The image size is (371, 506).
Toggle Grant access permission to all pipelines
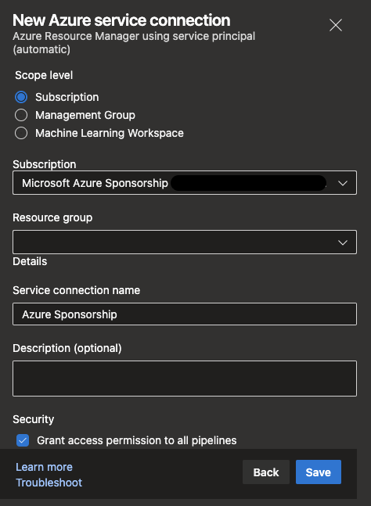[x=23, y=440]
